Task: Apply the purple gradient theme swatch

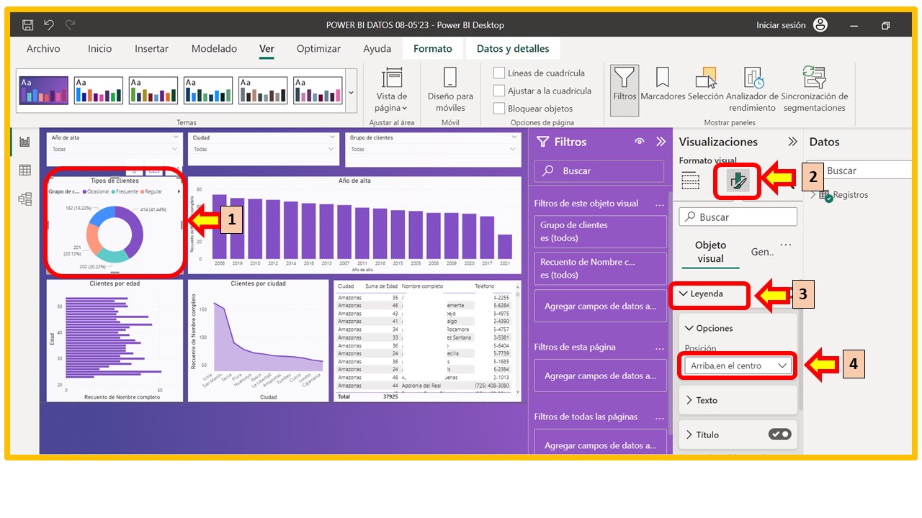Action: pos(44,91)
